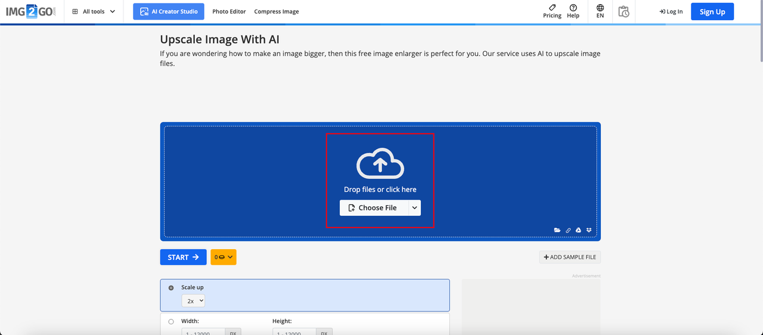Click the Width pixel input field

tap(203, 333)
